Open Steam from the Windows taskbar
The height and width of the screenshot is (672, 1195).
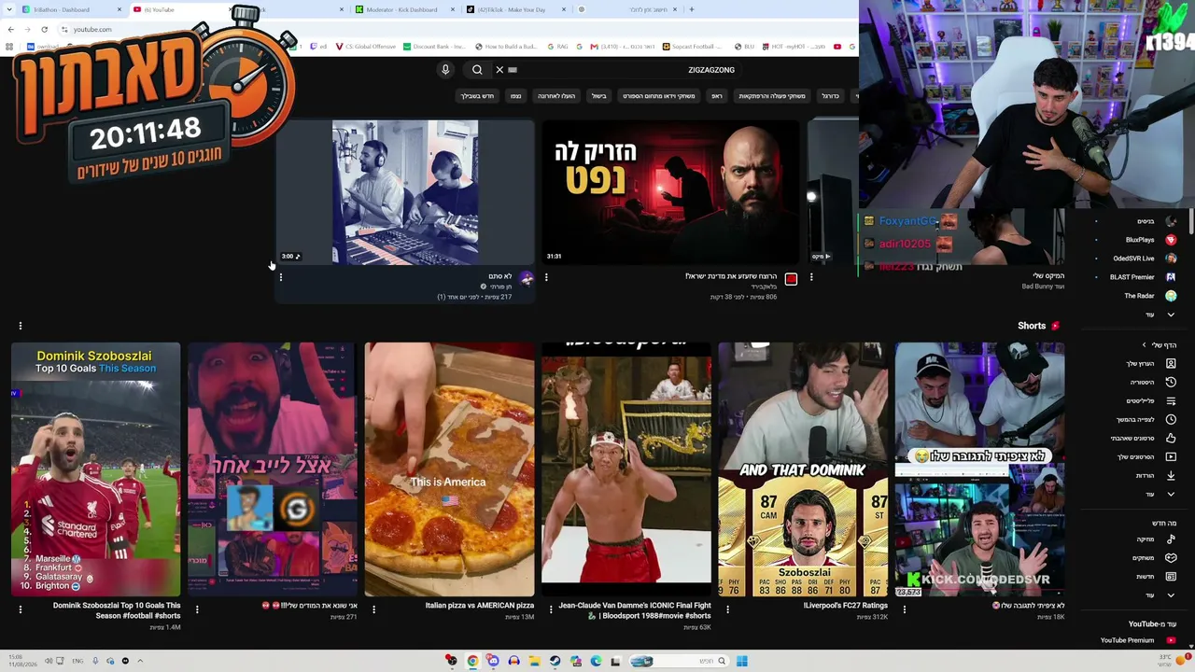pos(555,661)
